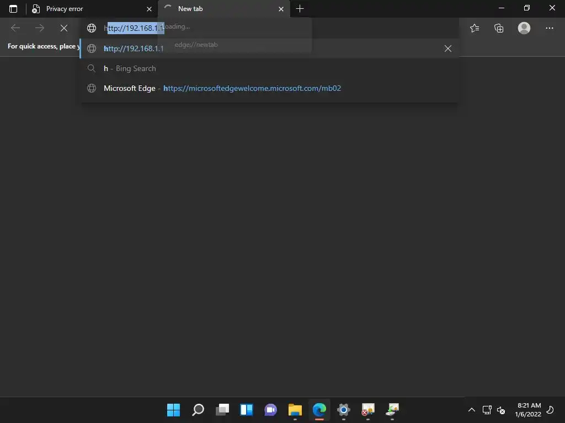Open the Widgets panel

point(247,410)
